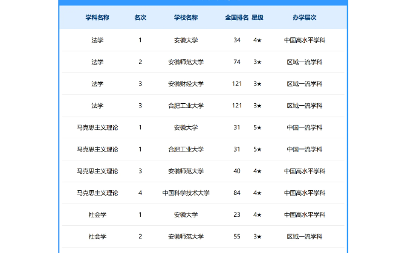Select 社会学 in the rank 23 row
The image size is (393, 253).
[97, 215]
